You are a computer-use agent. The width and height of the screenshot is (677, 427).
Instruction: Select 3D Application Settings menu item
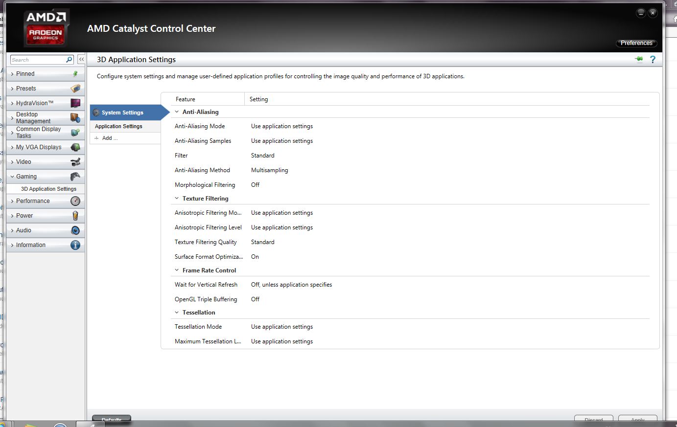(48, 189)
